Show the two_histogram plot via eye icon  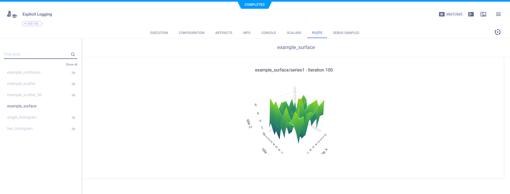[x=73, y=129]
